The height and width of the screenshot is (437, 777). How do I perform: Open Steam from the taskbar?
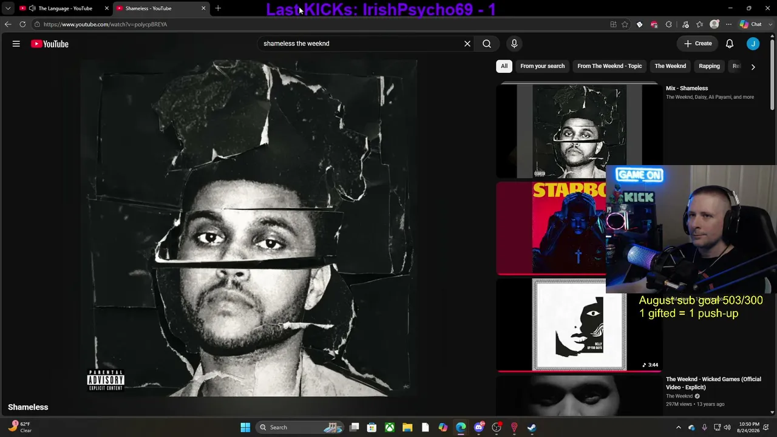[x=532, y=427]
